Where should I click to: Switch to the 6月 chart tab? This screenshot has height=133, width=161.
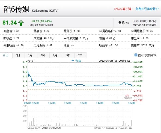coord(55,55)
